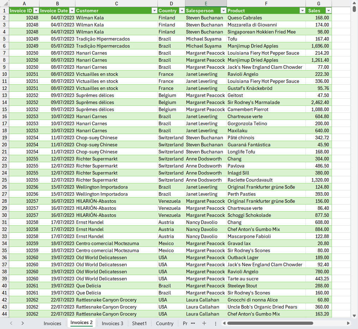Show hidden sheet tabs via ellipsis

click(193, 323)
